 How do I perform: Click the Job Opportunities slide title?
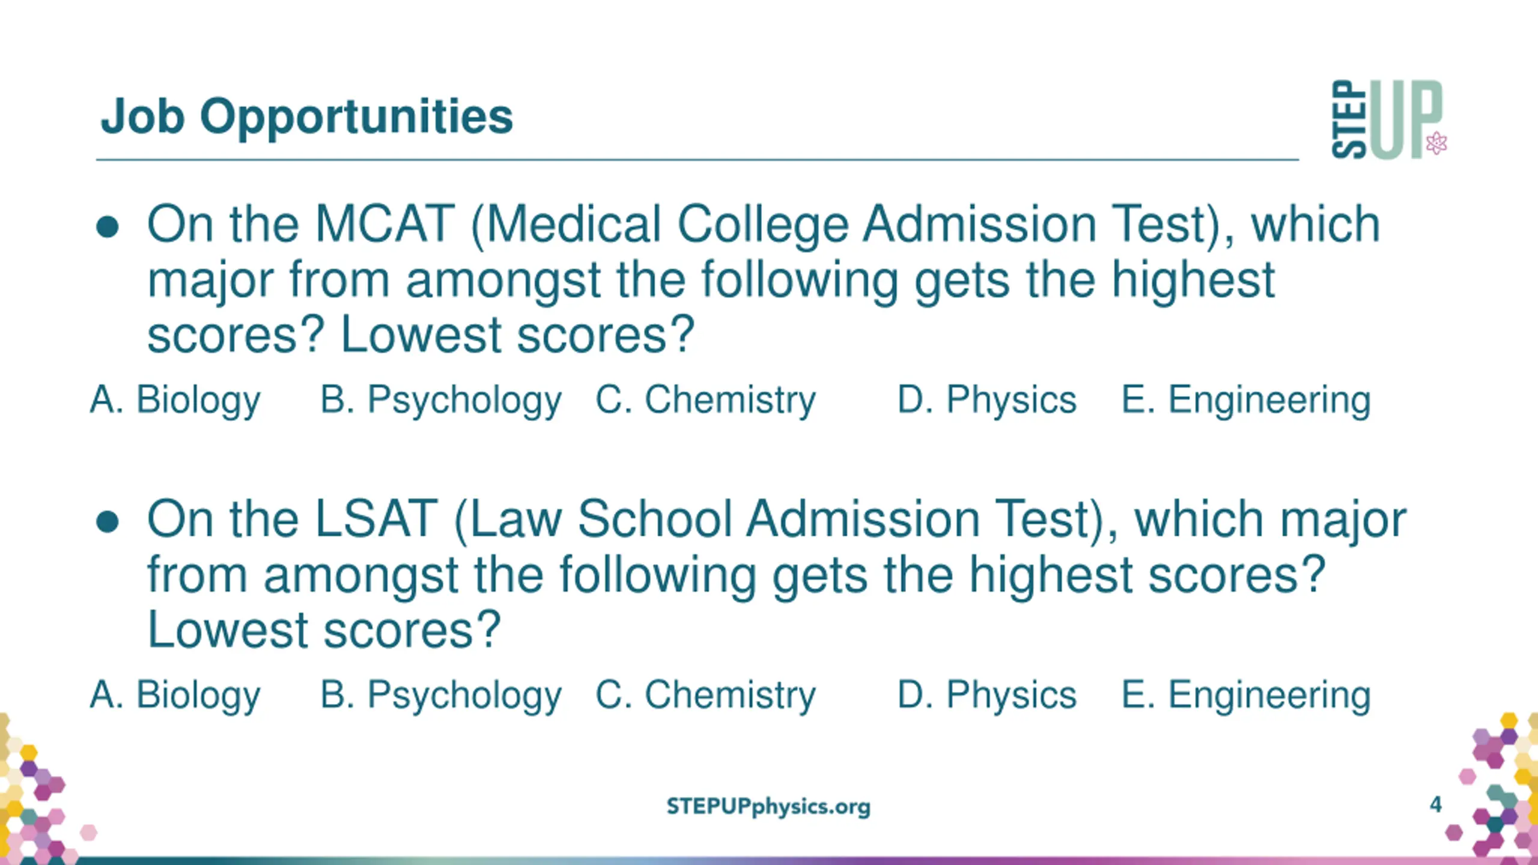click(x=307, y=117)
